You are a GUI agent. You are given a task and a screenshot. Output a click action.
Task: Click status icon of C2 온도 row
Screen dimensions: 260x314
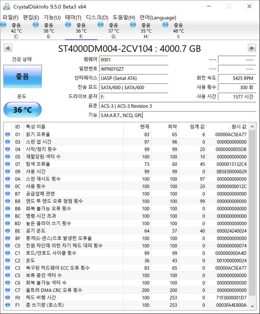(x=8, y=260)
